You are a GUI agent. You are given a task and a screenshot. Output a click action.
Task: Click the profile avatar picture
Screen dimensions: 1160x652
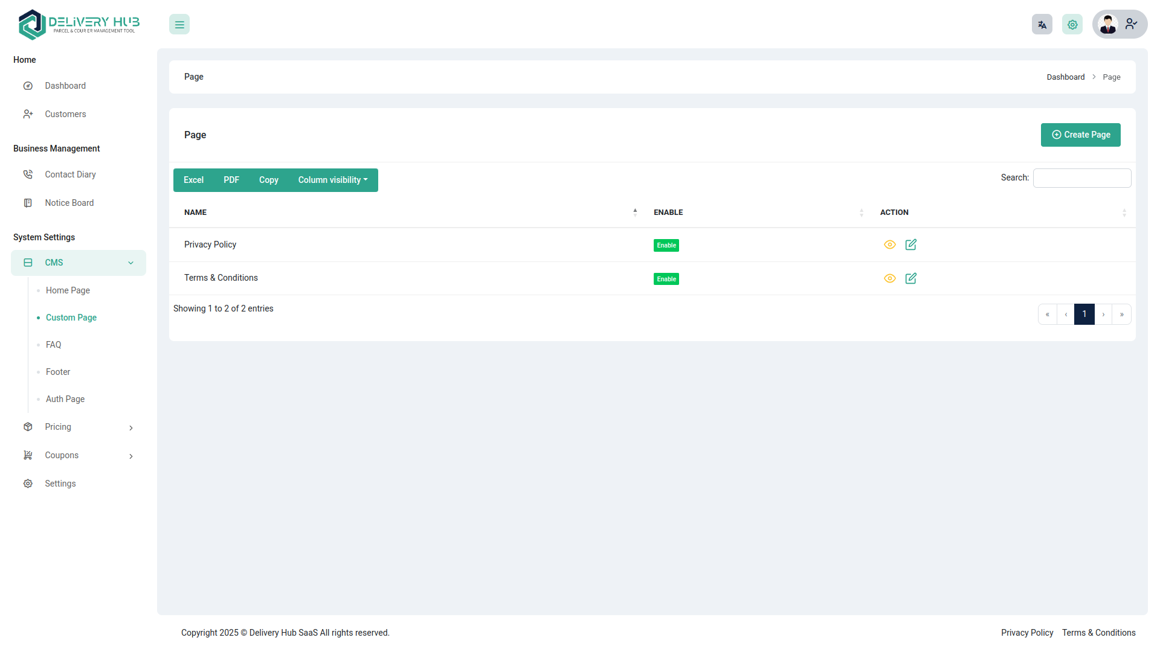coord(1108,24)
